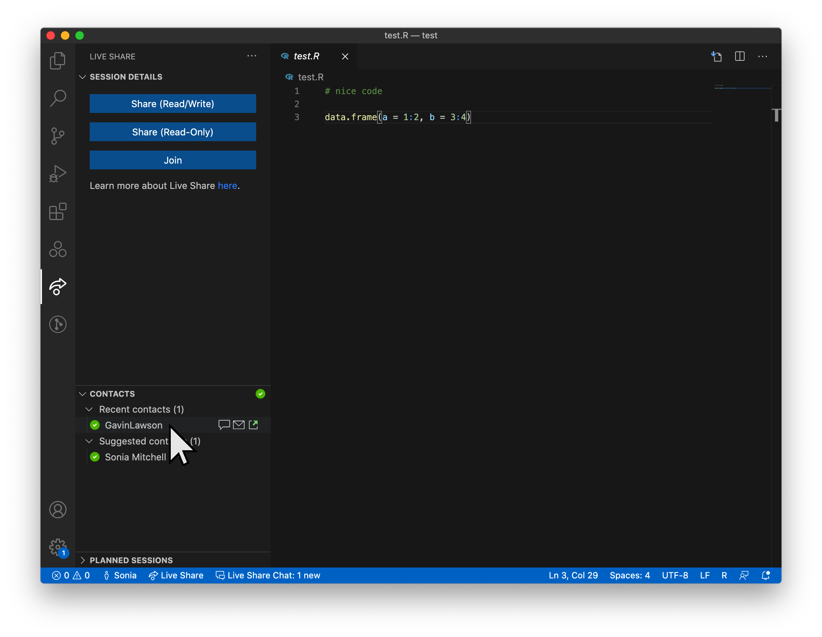Open chat with GavinLawson
Image resolution: width=822 pixels, height=637 pixels.
click(x=224, y=425)
